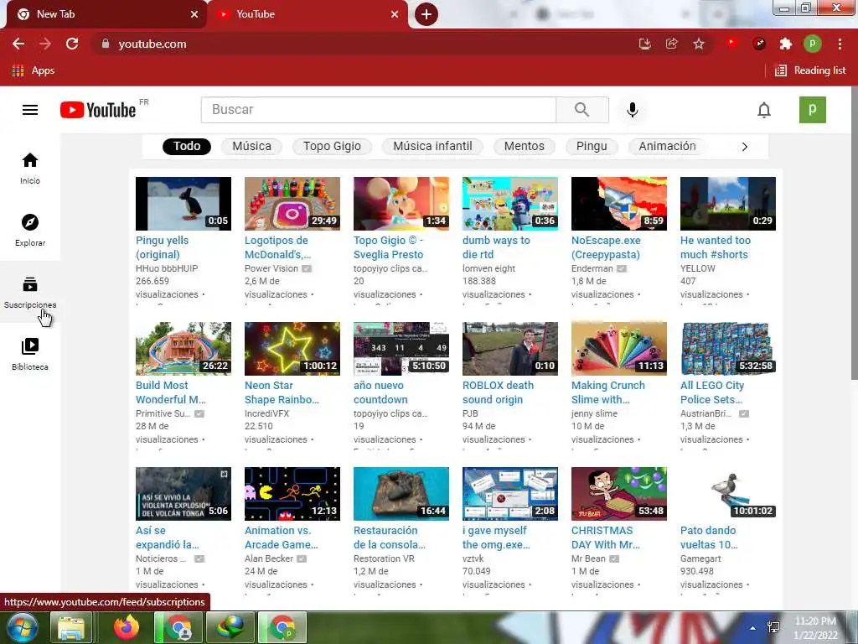The width and height of the screenshot is (858, 644).
Task: Select the Música infantil filter chip
Action: (432, 146)
